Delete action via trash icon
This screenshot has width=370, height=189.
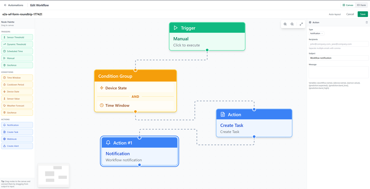(367, 22)
